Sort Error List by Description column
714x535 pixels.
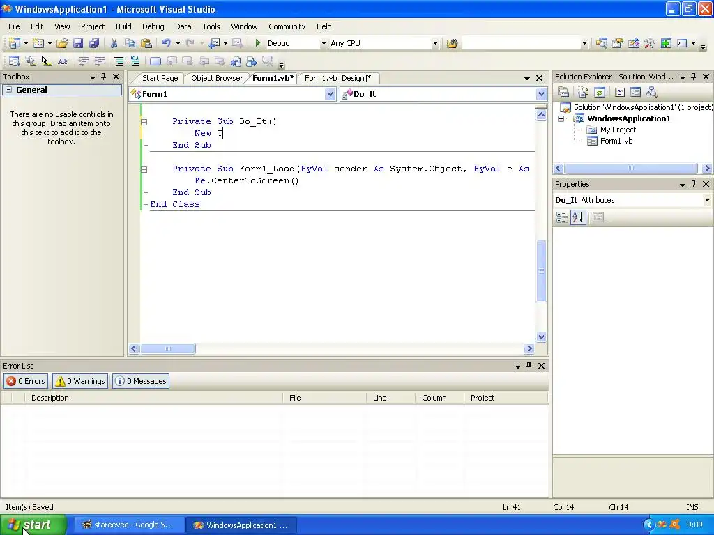pyautogui.click(x=155, y=398)
